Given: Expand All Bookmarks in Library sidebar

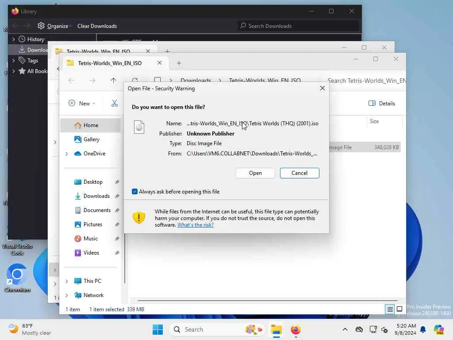Looking at the screenshot, I should (x=13, y=71).
